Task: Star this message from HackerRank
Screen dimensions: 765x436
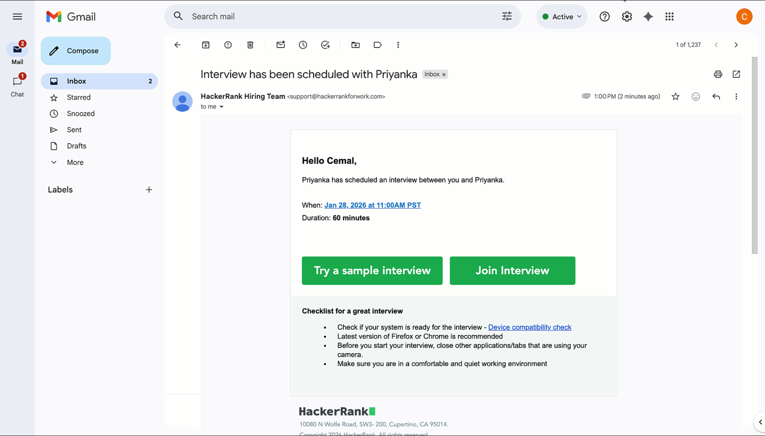Action: pyautogui.click(x=675, y=96)
